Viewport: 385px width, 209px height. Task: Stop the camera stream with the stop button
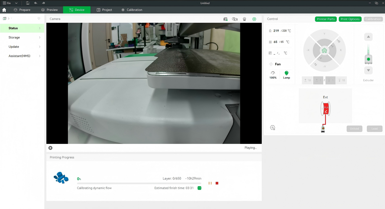(50, 148)
